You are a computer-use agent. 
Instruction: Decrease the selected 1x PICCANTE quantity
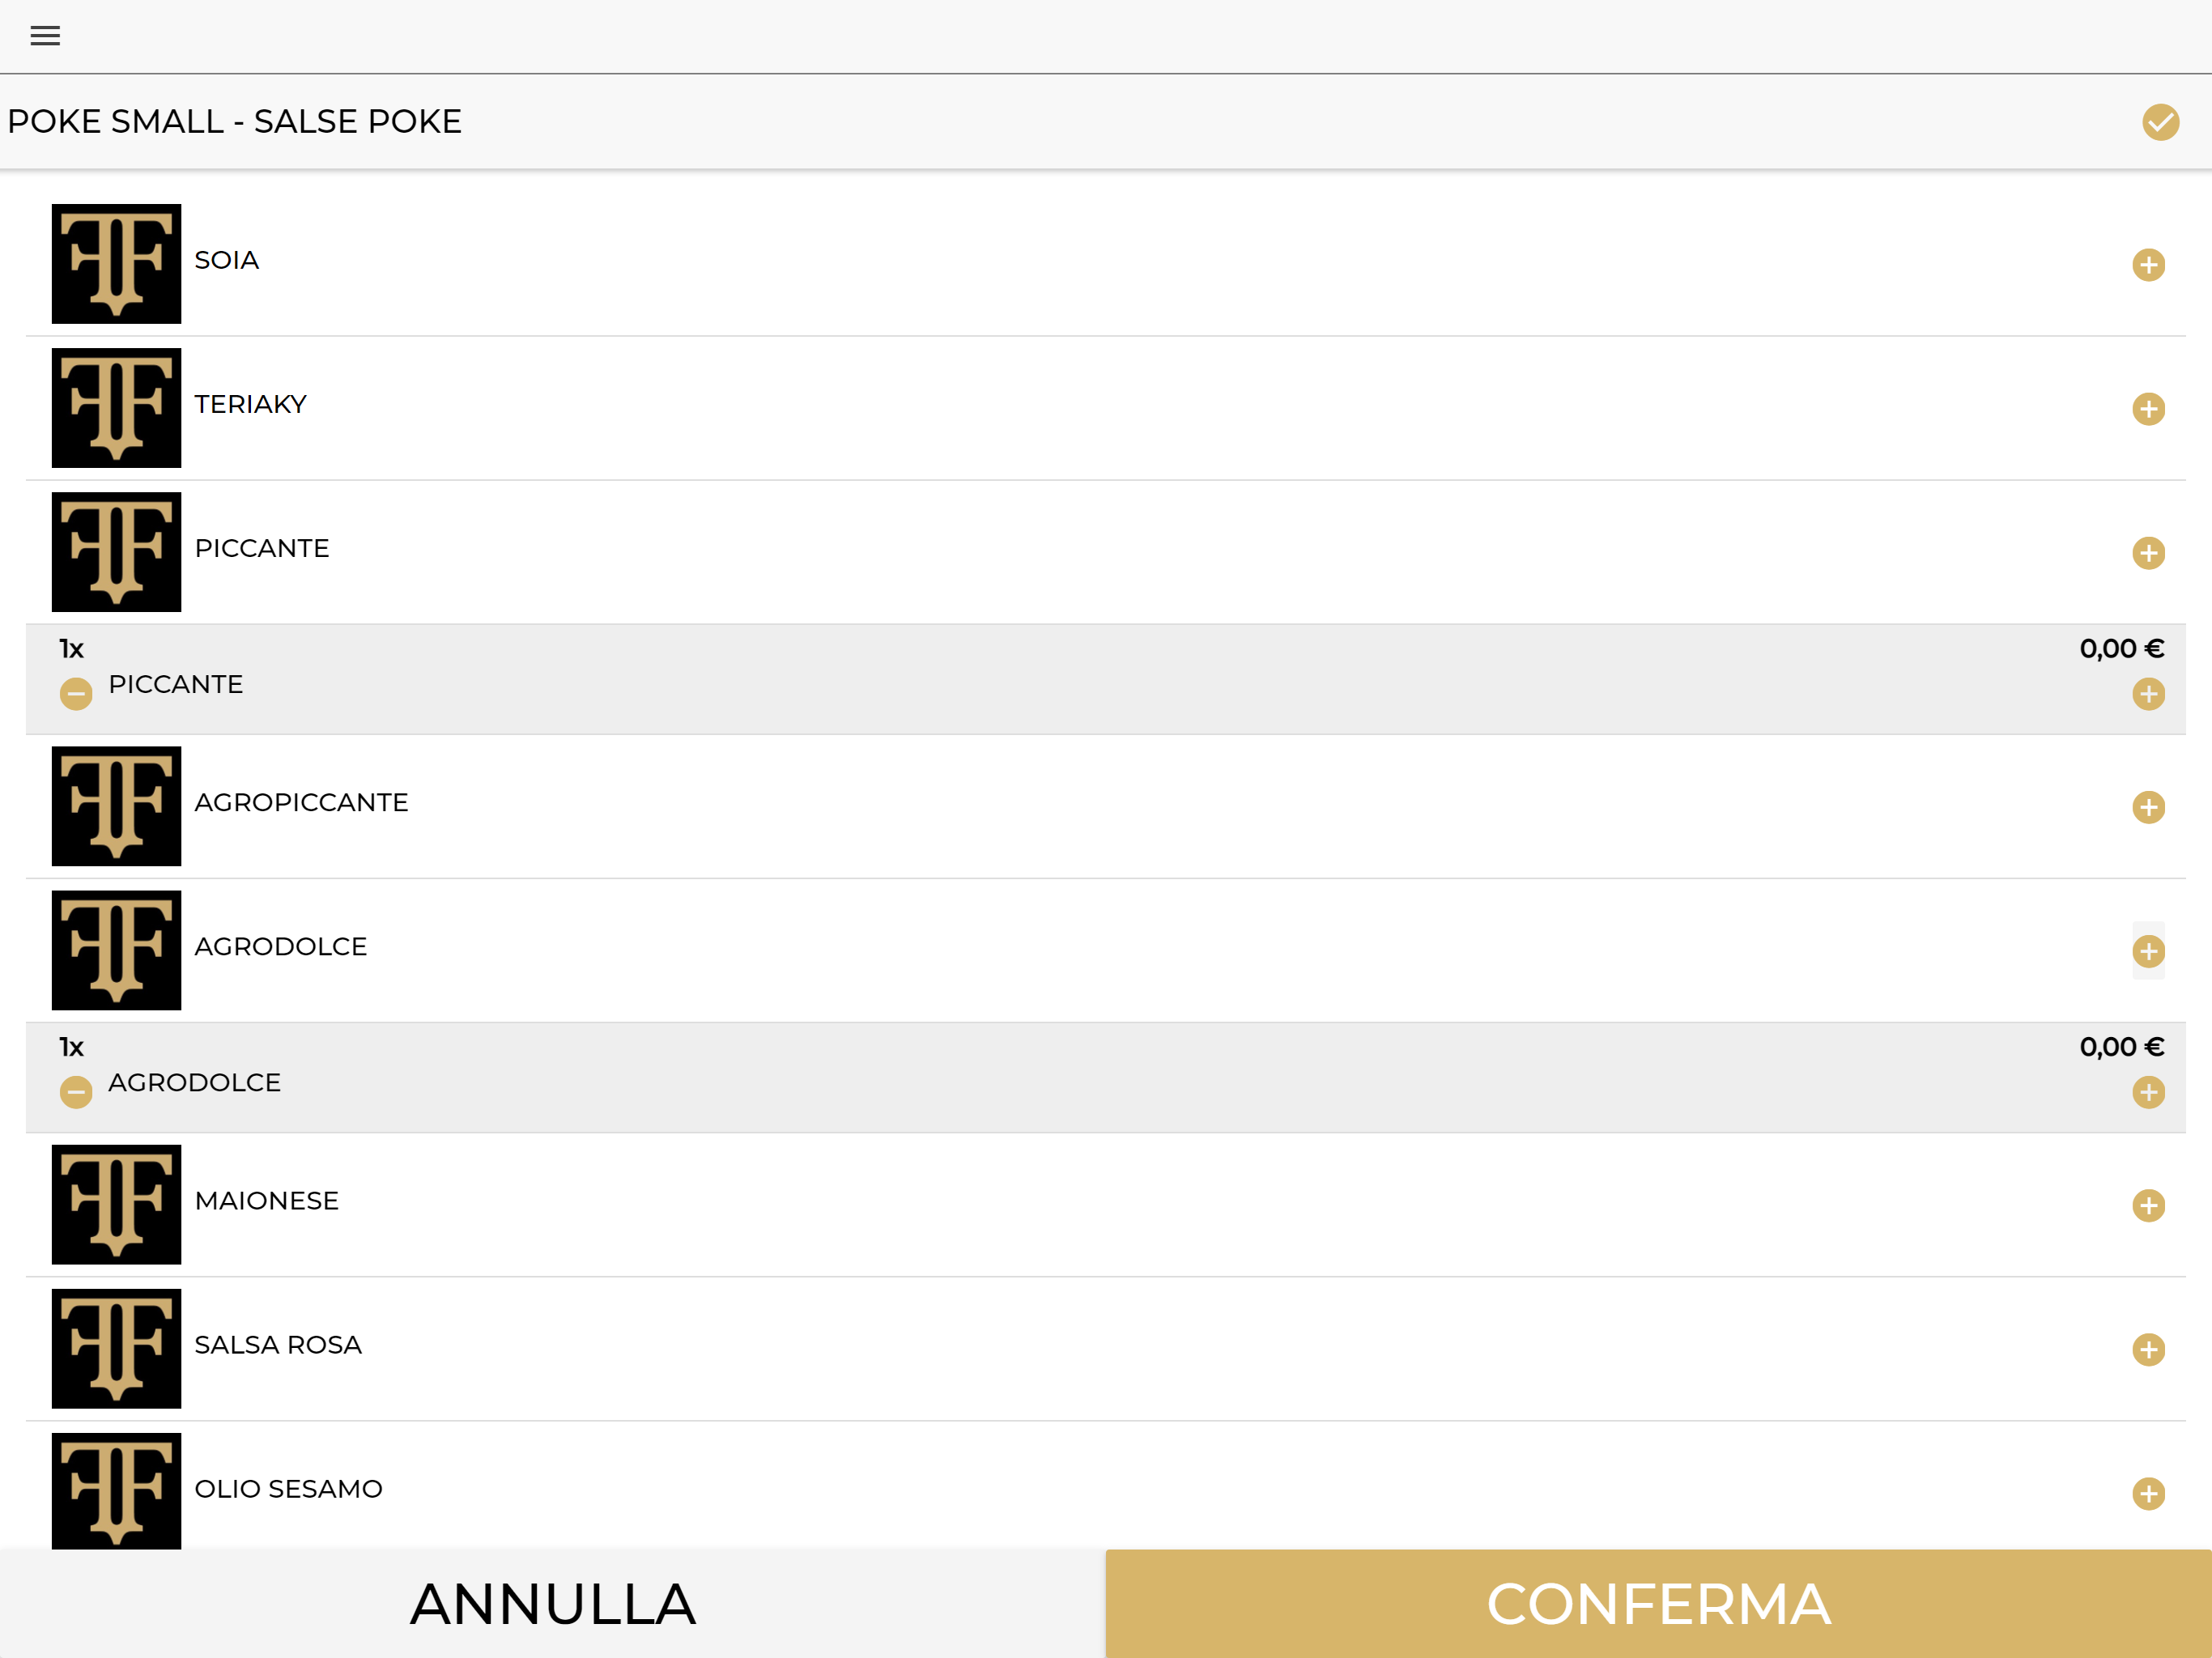click(76, 694)
